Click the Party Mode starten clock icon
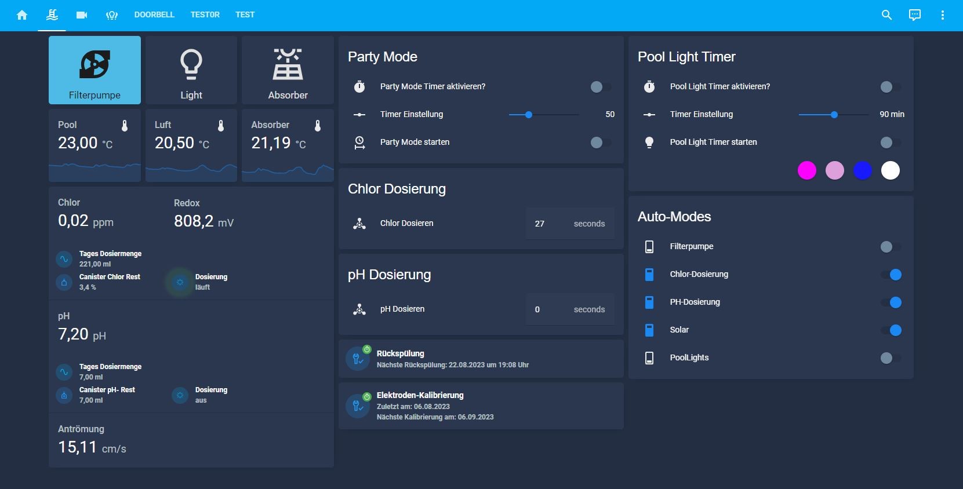The image size is (963, 489). pyautogui.click(x=359, y=143)
